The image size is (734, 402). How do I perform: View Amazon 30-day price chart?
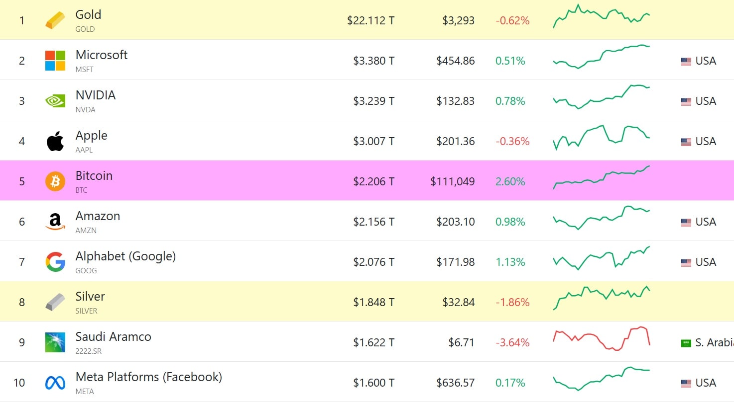click(602, 218)
